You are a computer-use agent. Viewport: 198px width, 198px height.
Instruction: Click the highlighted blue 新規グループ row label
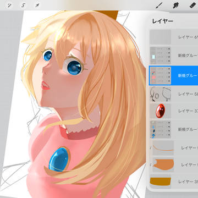tap(188, 75)
